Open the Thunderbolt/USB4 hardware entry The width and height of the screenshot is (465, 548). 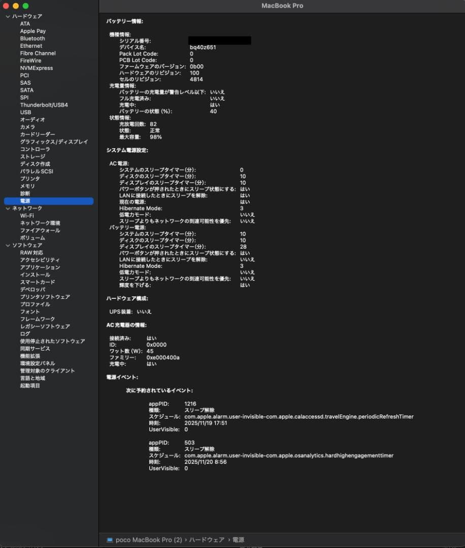tap(44, 105)
